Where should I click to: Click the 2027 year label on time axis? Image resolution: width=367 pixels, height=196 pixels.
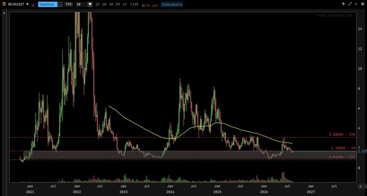point(310,192)
